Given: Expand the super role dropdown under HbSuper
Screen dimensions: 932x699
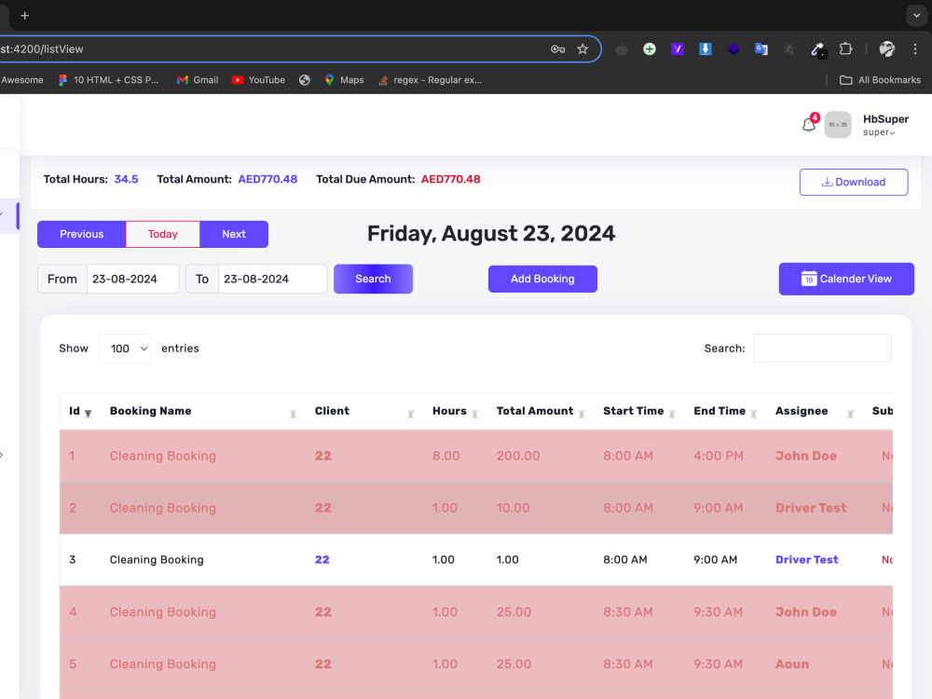Looking at the screenshot, I should [x=879, y=132].
